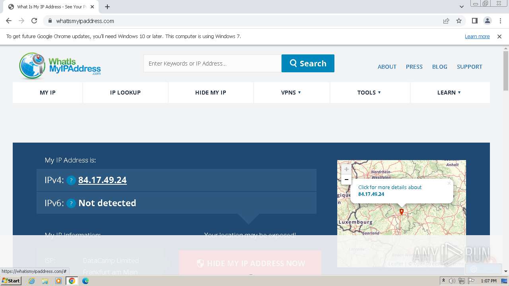
Task: Open the Action Center flag icon
Action: coord(471,281)
